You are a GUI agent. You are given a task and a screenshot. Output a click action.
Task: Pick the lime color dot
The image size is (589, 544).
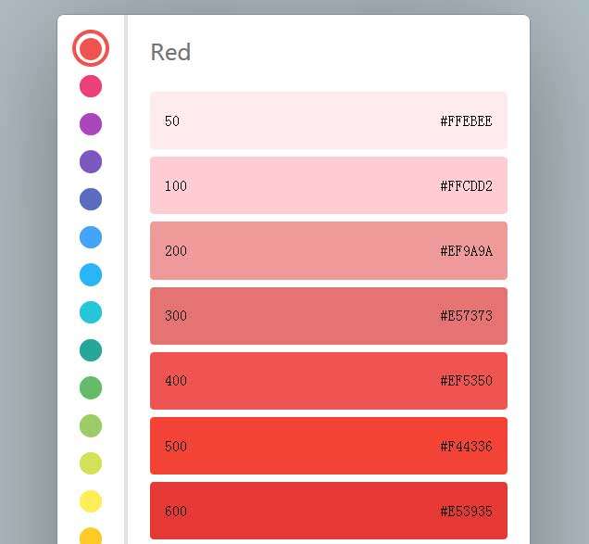91,463
